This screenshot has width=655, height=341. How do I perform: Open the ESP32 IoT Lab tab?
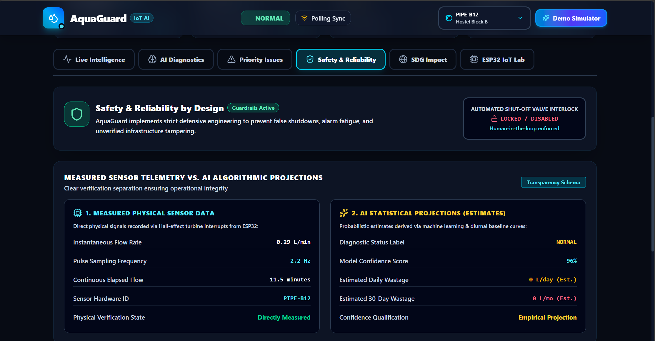pos(497,60)
